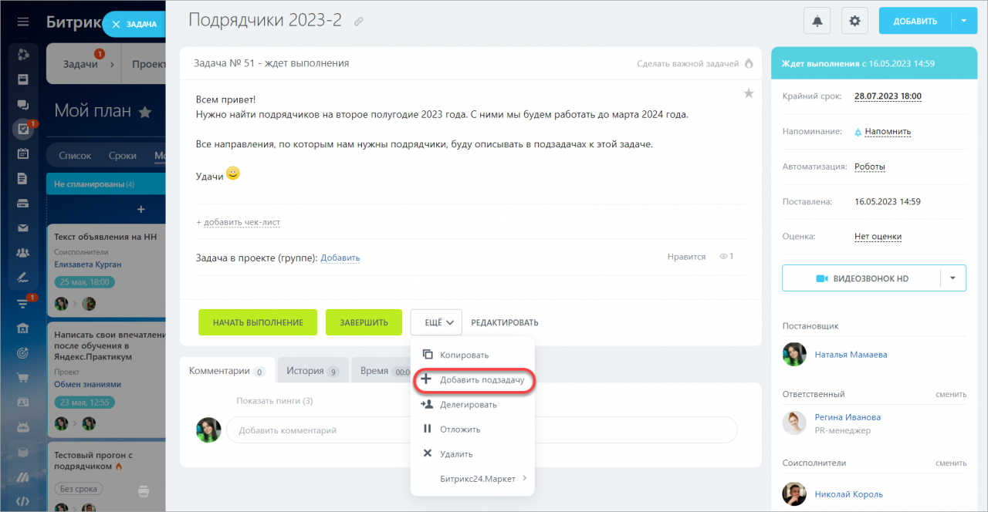Open Регина Иванова profile link

tap(848, 417)
